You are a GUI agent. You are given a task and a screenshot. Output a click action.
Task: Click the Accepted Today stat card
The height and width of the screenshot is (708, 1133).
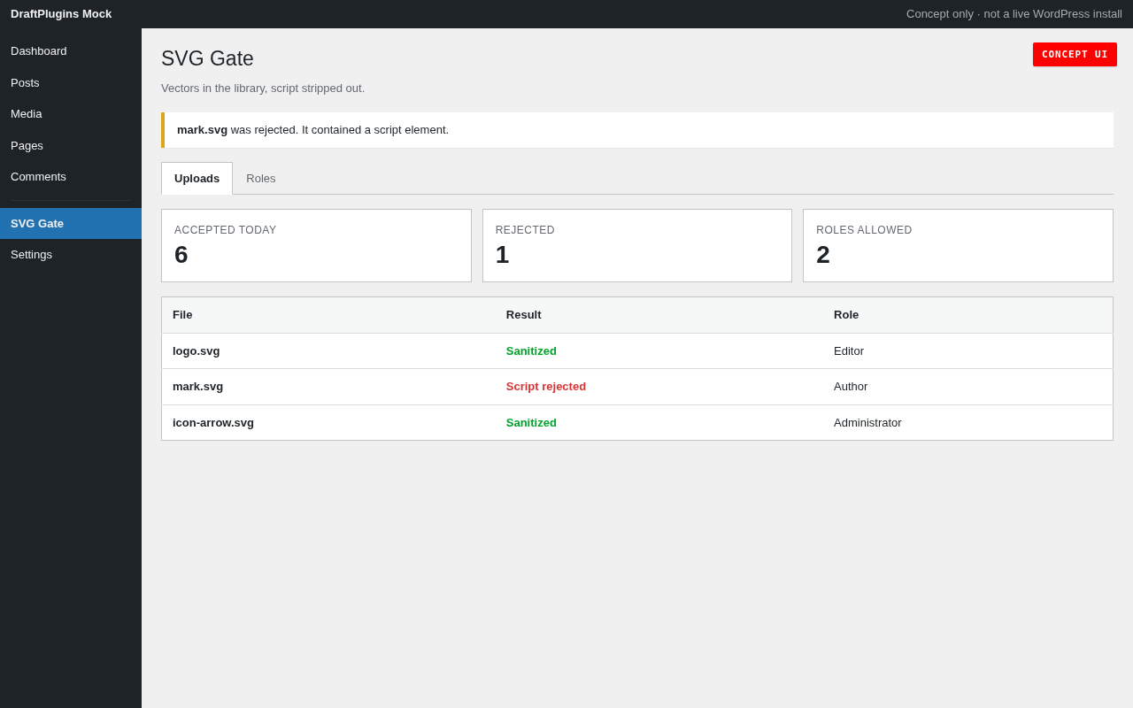coord(316,246)
